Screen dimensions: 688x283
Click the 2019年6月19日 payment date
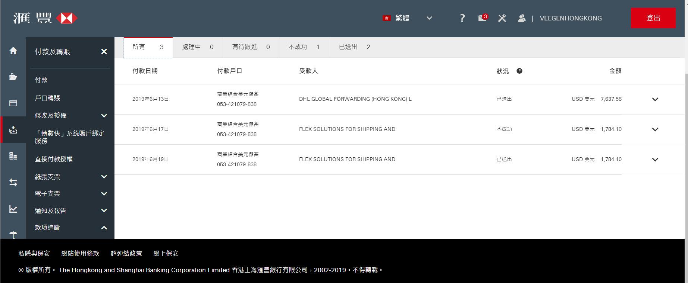151,159
